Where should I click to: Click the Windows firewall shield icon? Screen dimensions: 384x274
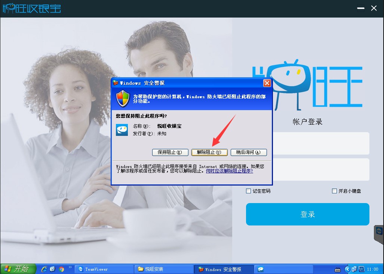point(123,99)
